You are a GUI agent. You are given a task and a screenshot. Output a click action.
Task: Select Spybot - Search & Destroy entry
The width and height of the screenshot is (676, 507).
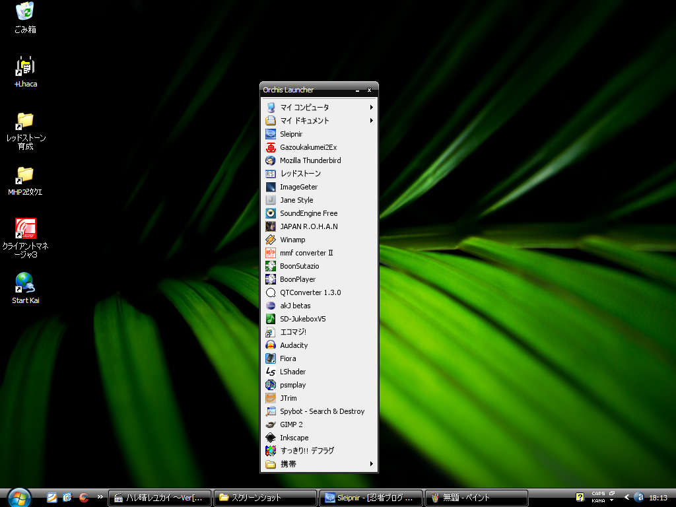319,411
